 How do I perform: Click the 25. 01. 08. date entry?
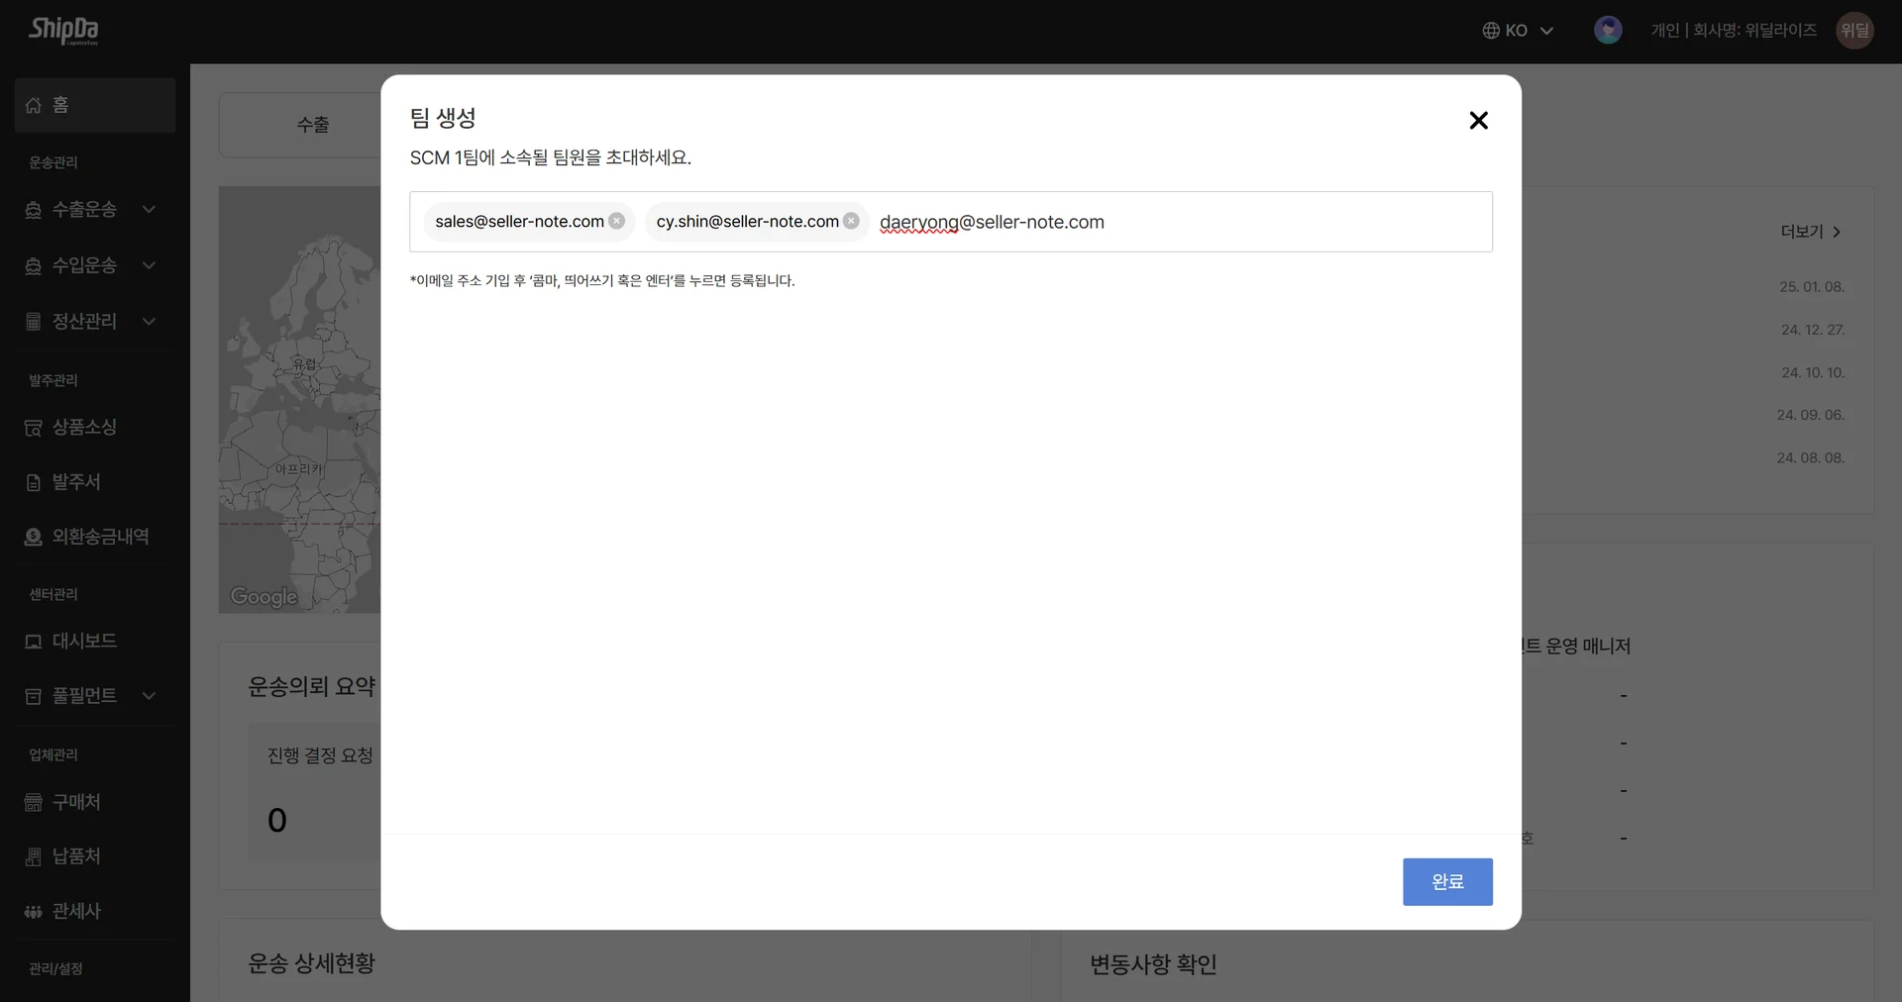coord(1812,287)
